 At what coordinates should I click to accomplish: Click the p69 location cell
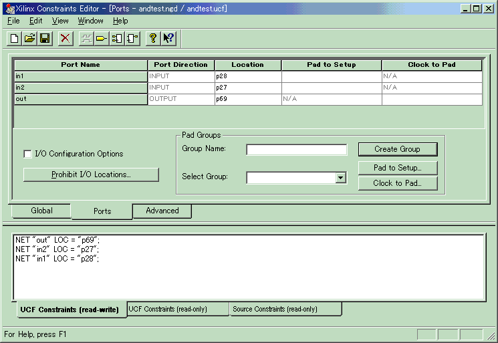(x=248, y=99)
